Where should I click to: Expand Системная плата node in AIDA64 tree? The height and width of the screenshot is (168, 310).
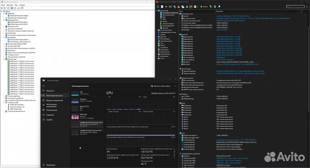click(157, 30)
